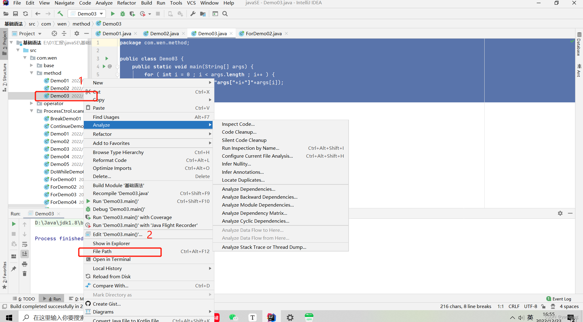Image resolution: width=583 pixels, height=322 pixels.
Task: Click the Build hammer icon
Action: (60, 14)
